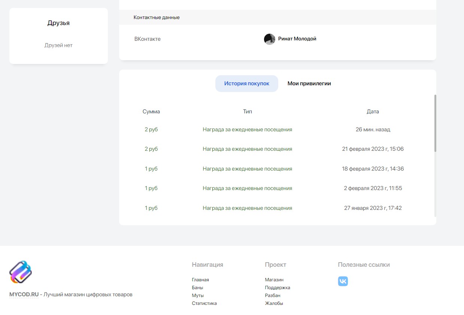Image resolution: width=464 pixels, height=315 pixels.
Task: Click the Дата column header
Action: pyautogui.click(x=373, y=111)
